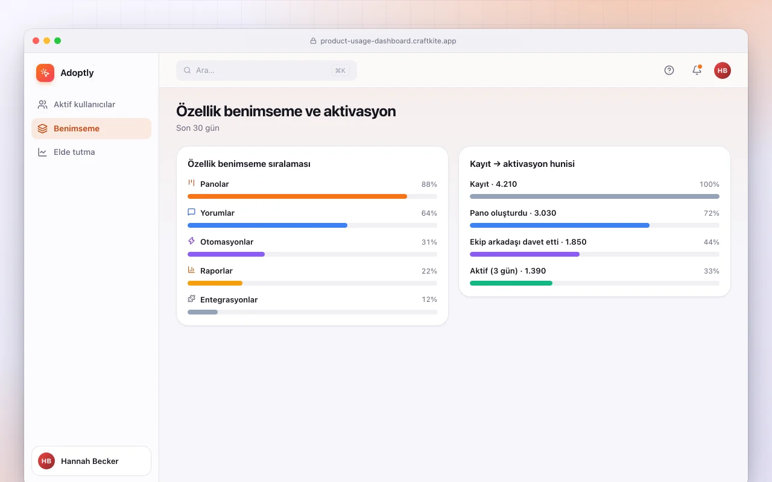The image size is (772, 482).
Task: Click the product-usage-dashboard.craftkite.app URL
Action: click(388, 41)
